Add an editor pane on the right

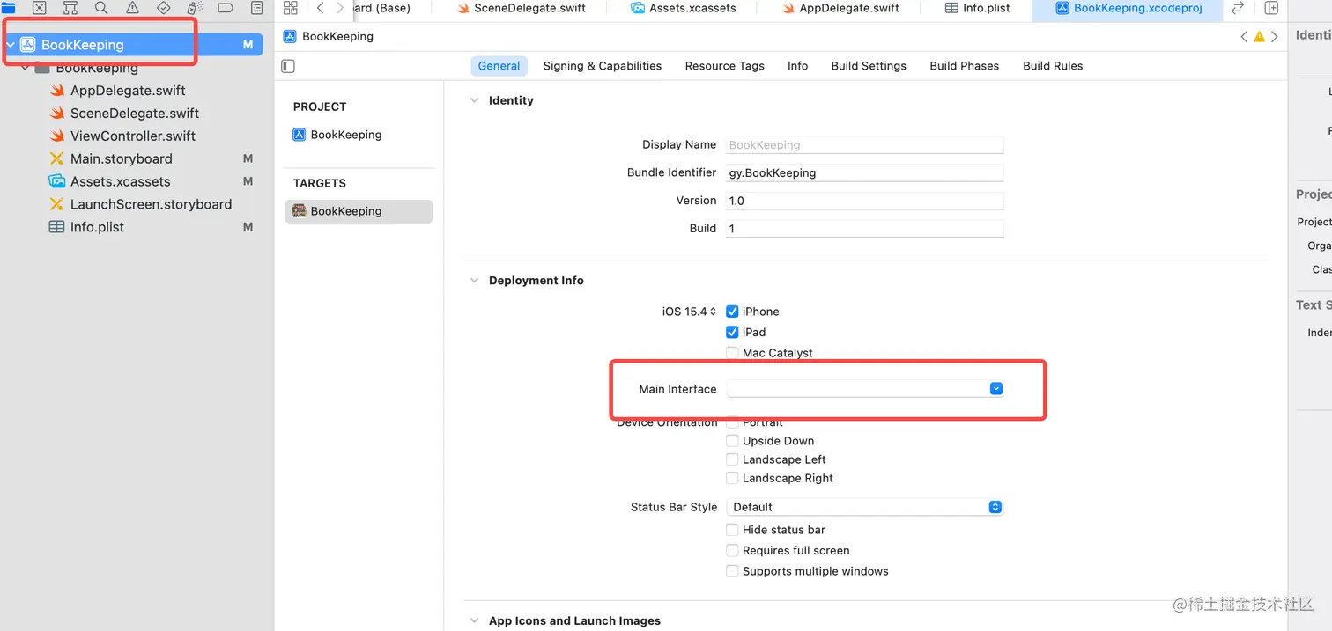(1271, 8)
